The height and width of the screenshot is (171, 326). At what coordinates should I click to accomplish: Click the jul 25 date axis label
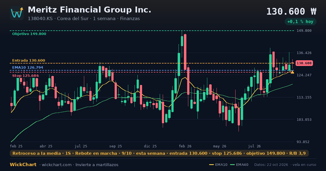(x=81, y=146)
